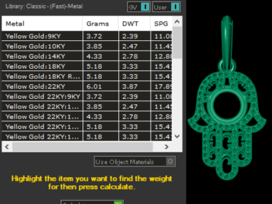Select the Yellow Gold:18KY R... row
The image size is (272, 204).
pyautogui.click(x=87, y=76)
